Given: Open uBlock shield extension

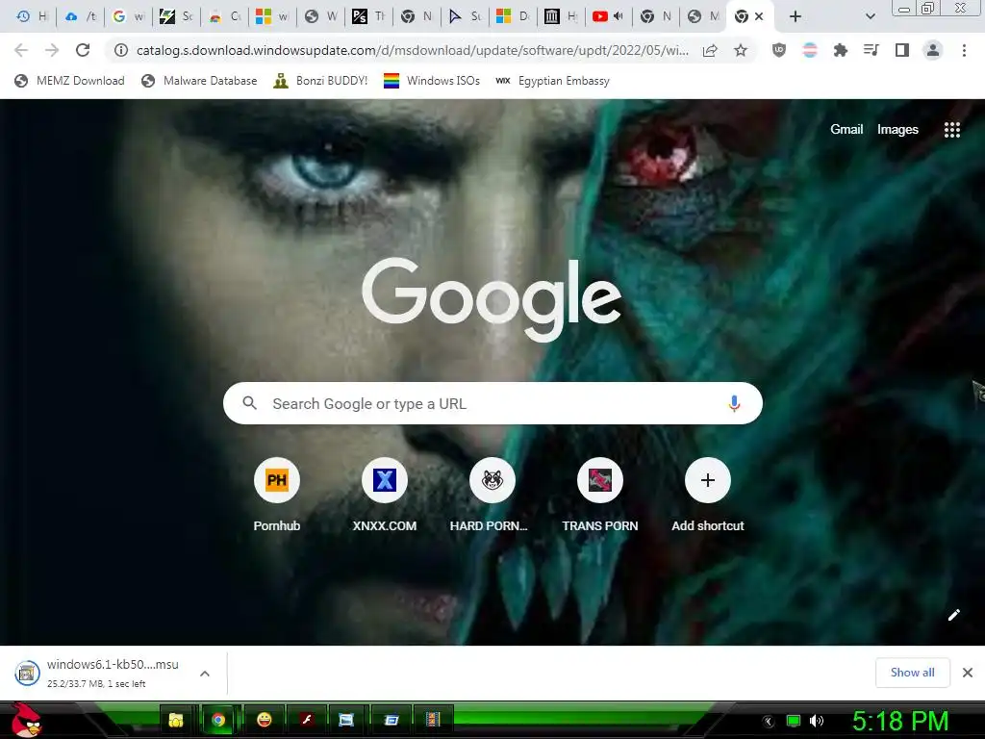Looking at the screenshot, I should [x=779, y=50].
